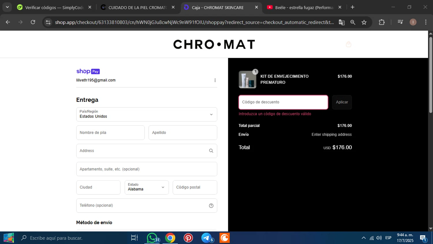Reload the checkout page
The height and width of the screenshot is (244, 433).
(33, 22)
